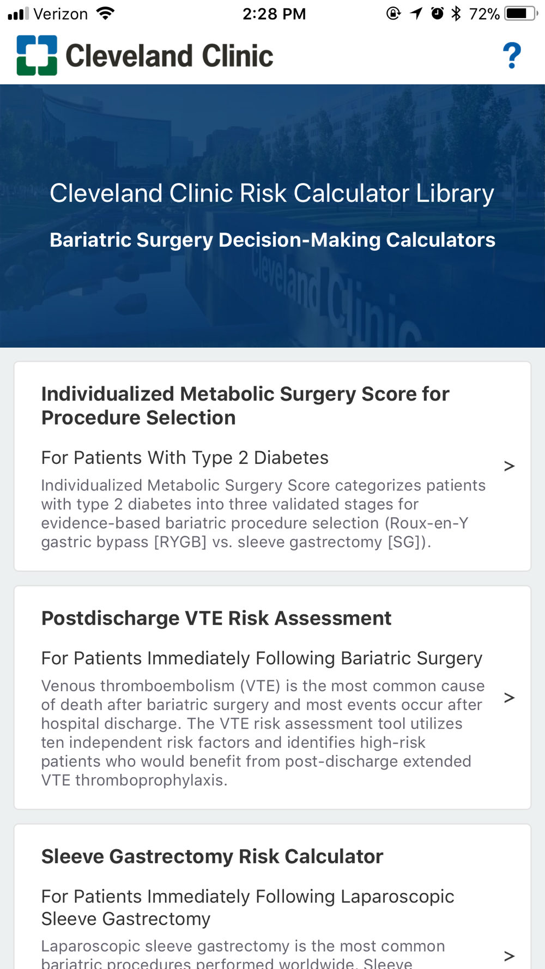Tap the Bluetooth status icon
Screen dimensions: 545x969
(456, 14)
